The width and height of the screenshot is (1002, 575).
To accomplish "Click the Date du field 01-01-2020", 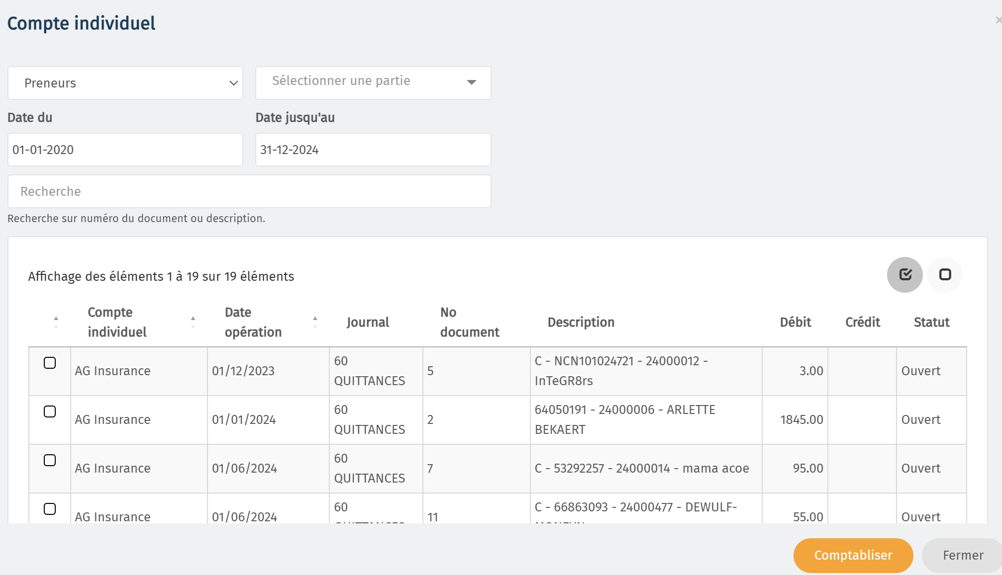I will (x=125, y=150).
